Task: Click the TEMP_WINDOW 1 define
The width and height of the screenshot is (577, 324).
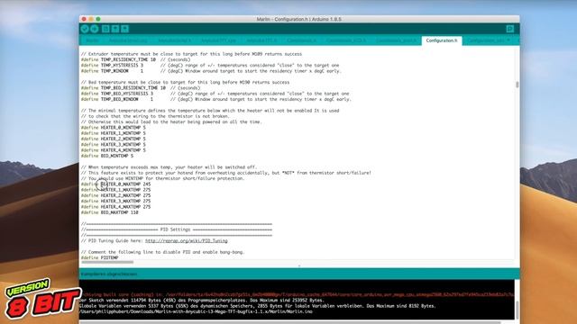Action: click(x=112, y=71)
